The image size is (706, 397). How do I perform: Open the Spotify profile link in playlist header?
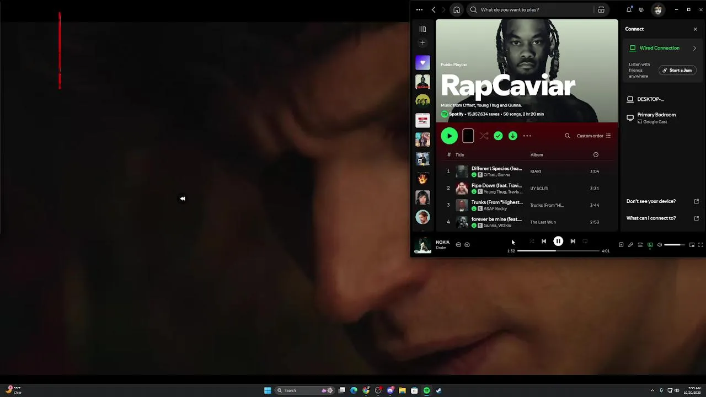click(456, 114)
